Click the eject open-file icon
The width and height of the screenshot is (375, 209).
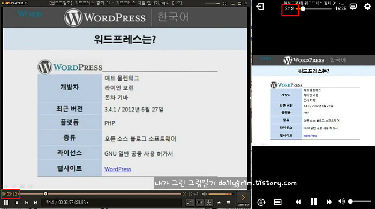[x=219, y=203]
